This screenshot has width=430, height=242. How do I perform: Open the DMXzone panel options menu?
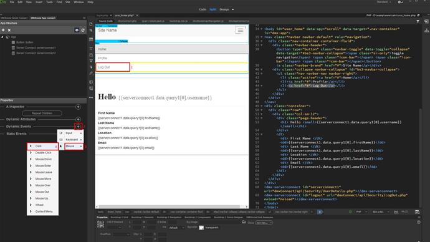(x=84, y=18)
